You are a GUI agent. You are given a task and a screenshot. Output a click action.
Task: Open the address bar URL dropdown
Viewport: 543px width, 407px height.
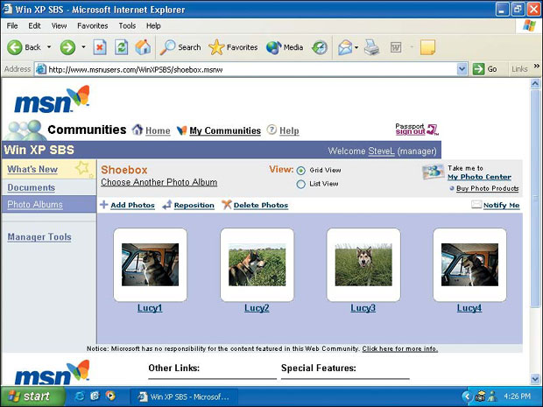tap(463, 69)
